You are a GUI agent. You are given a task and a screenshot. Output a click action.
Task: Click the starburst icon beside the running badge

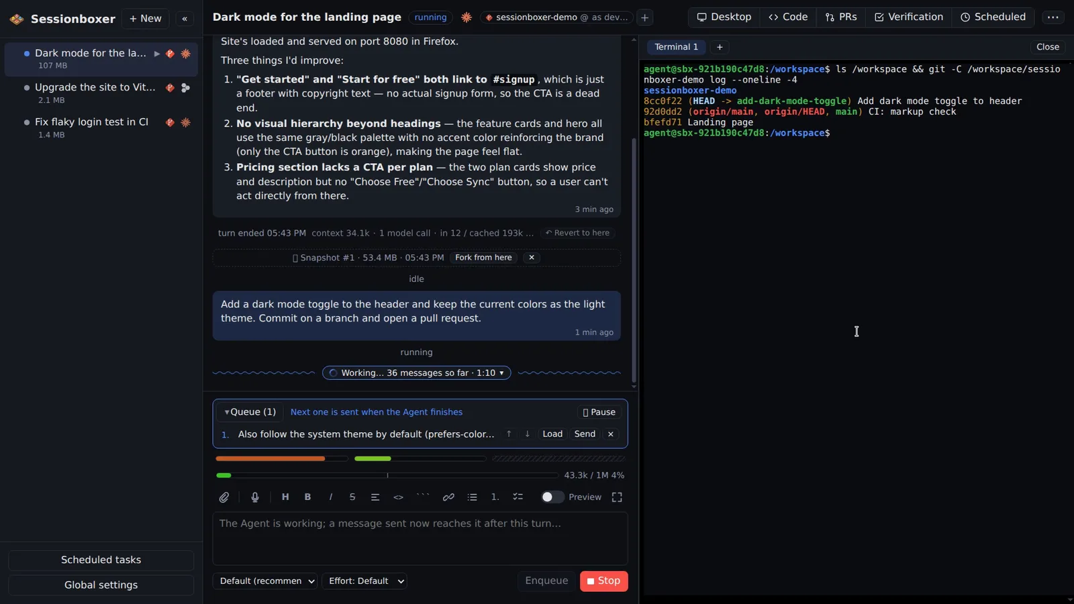(467, 17)
